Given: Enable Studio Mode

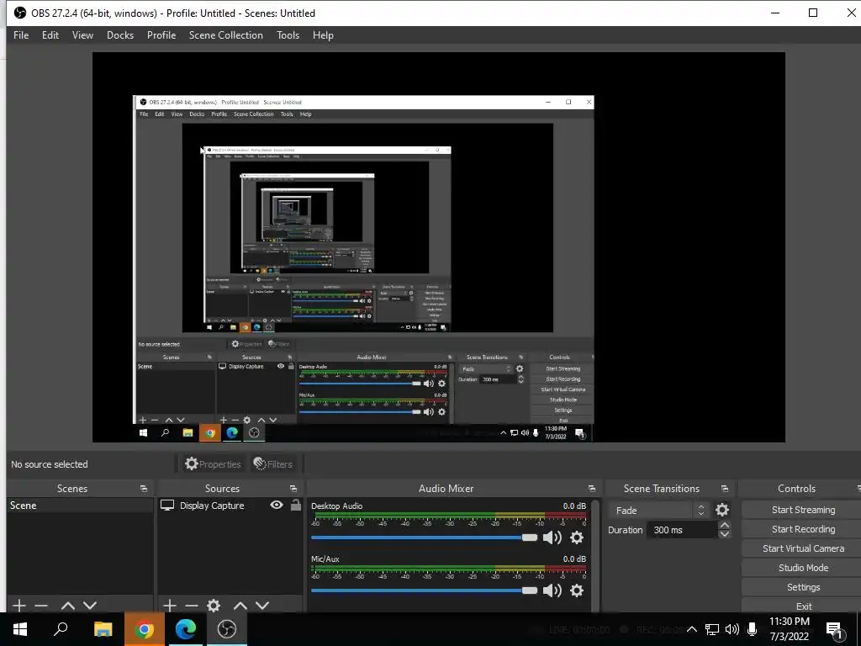Looking at the screenshot, I should [x=803, y=568].
